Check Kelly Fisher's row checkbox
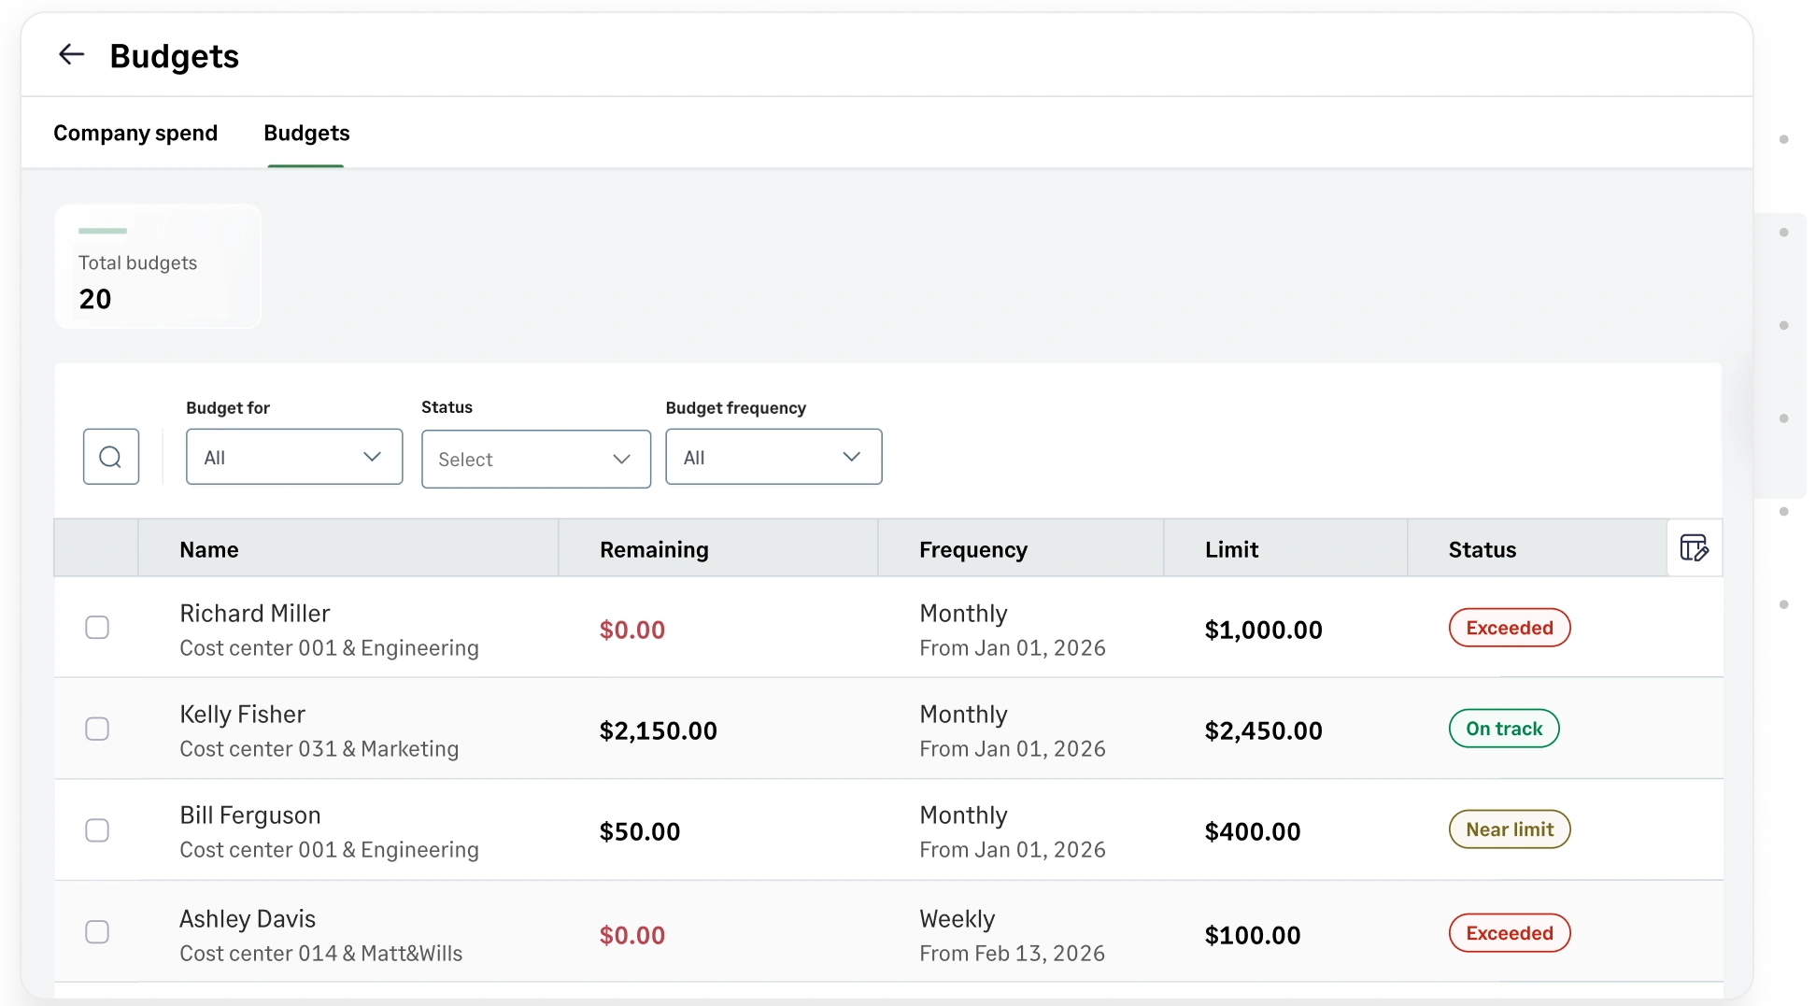 coord(97,729)
